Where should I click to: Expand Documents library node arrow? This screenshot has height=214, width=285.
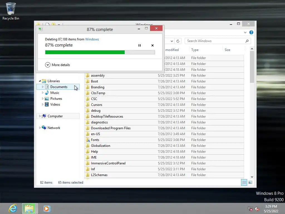(x=43, y=87)
